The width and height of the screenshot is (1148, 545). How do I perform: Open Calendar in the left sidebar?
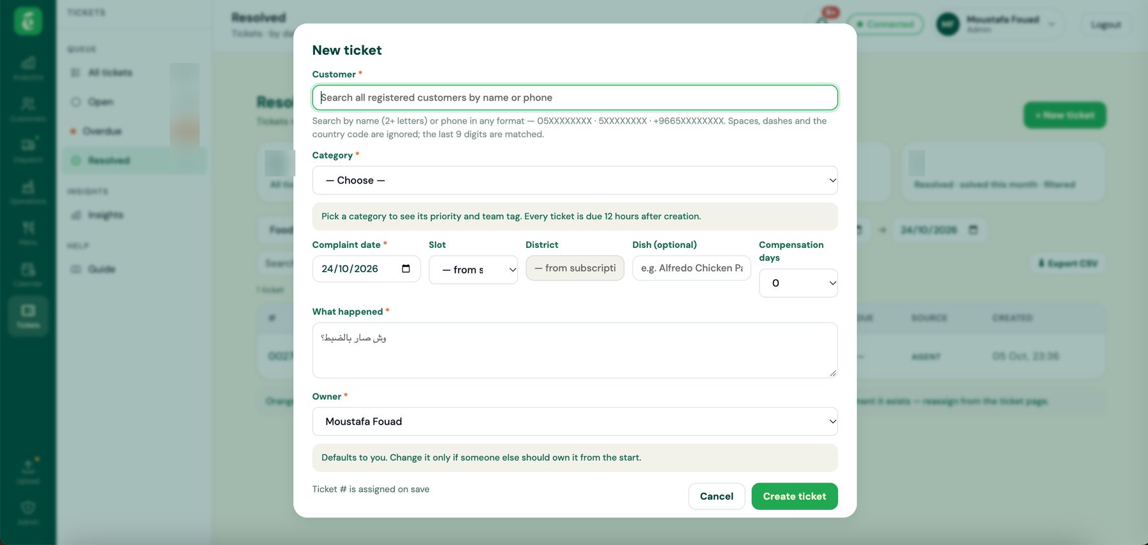click(x=28, y=275)
